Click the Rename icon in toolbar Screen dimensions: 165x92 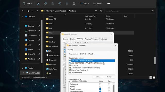coord(60,3)
